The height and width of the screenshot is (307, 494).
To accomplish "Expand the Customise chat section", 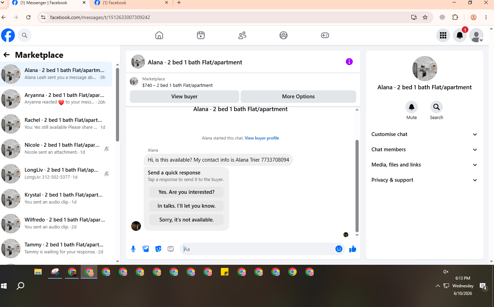I will [424, 134].
